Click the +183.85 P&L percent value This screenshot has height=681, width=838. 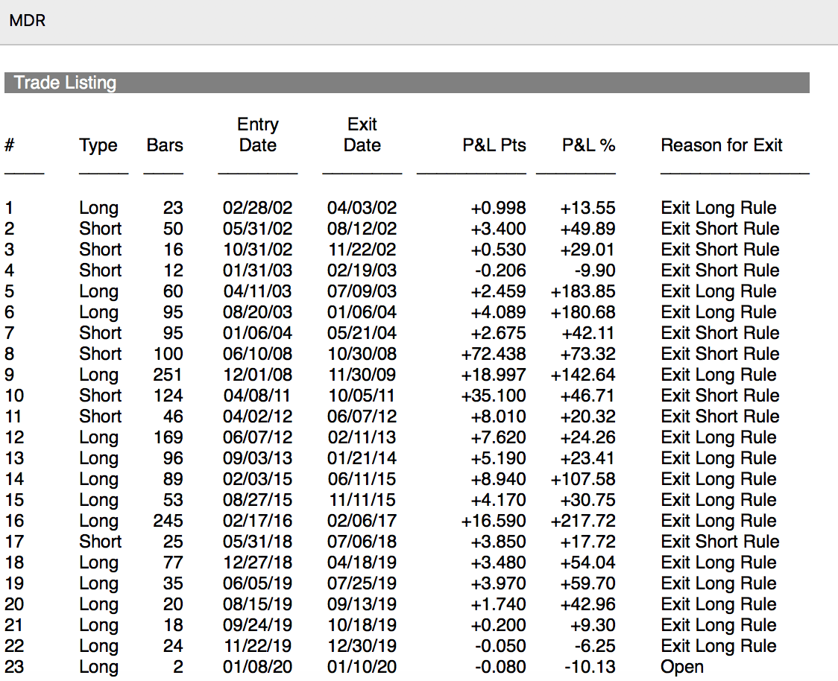click(x=583, y=291)
